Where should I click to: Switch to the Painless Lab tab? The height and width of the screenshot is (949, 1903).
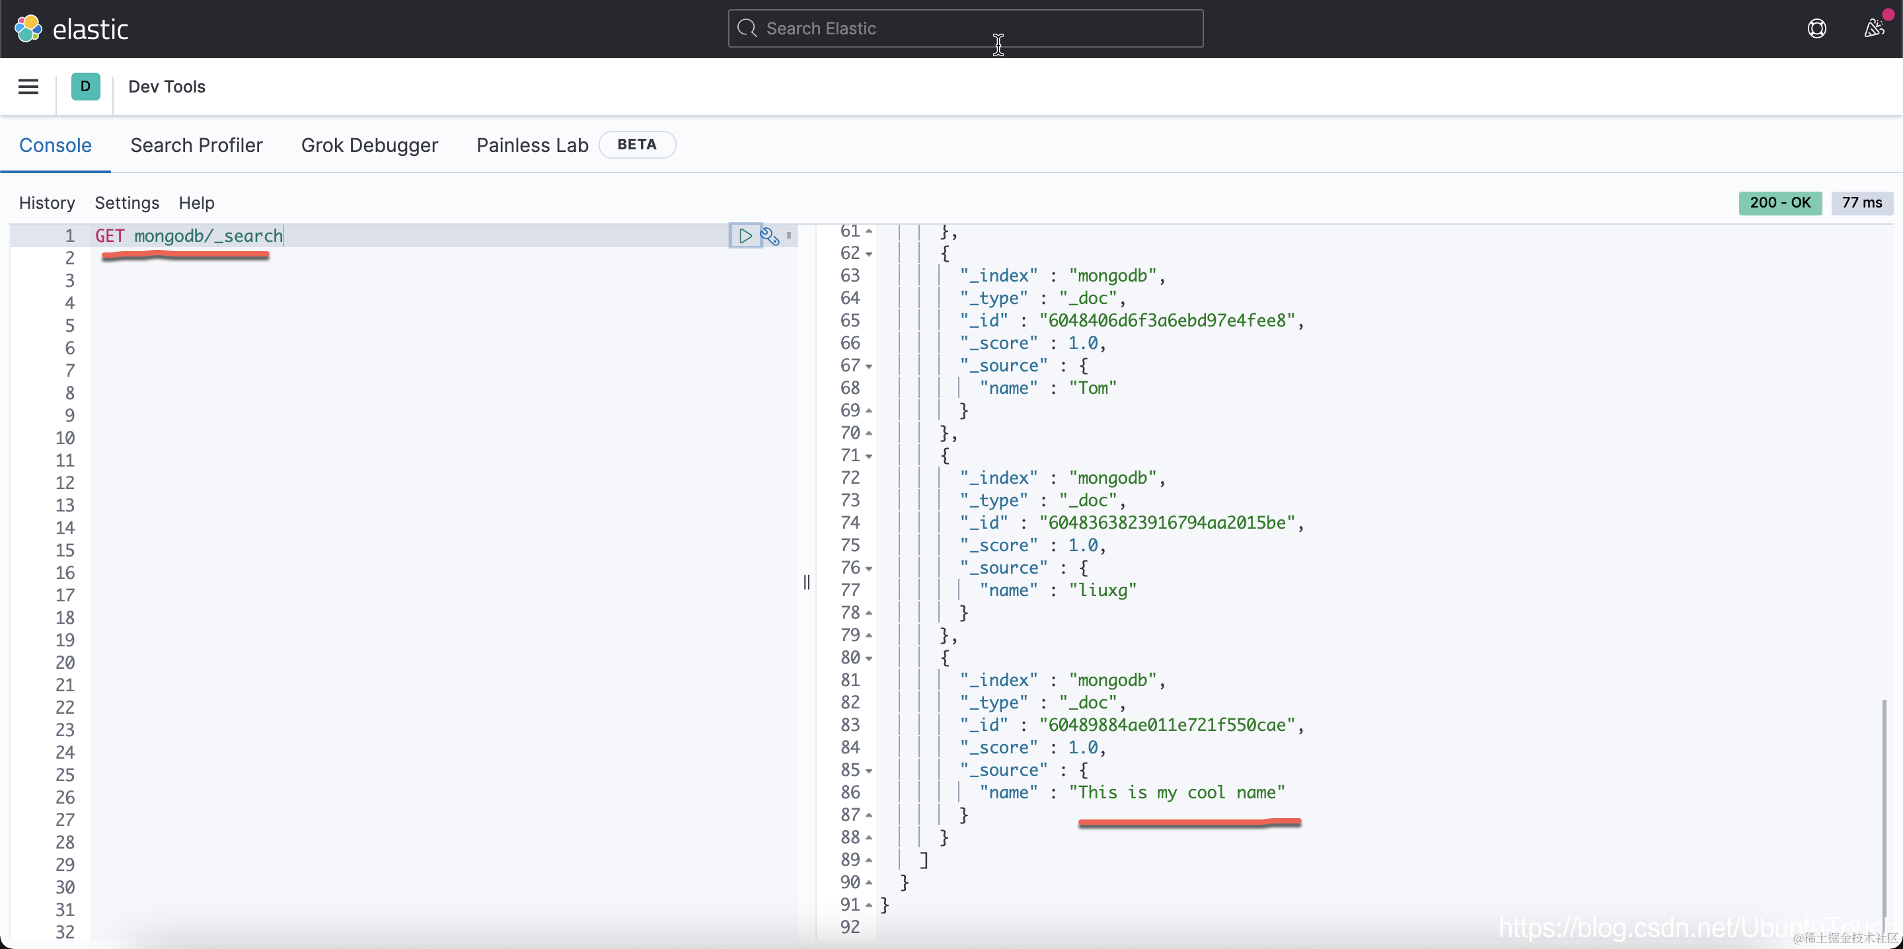tap(532, 145)
